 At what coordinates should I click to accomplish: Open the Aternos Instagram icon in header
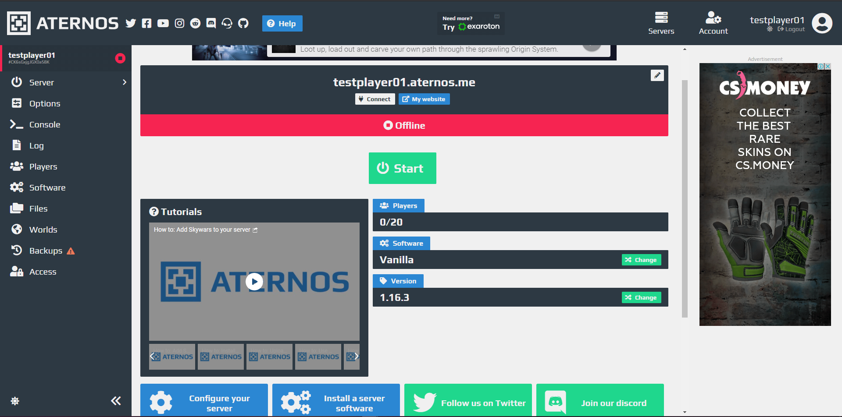(179, 23)
